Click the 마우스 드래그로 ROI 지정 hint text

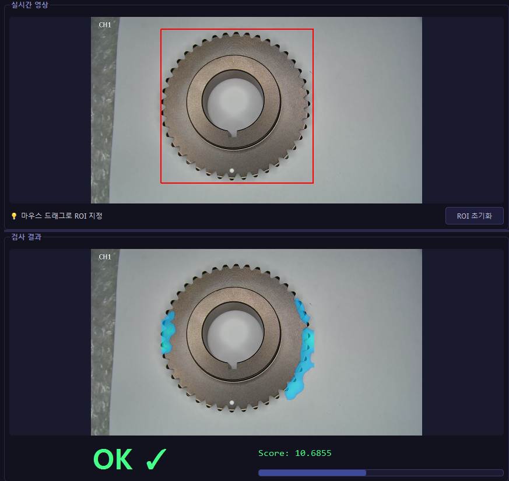(x=62, y=216)
